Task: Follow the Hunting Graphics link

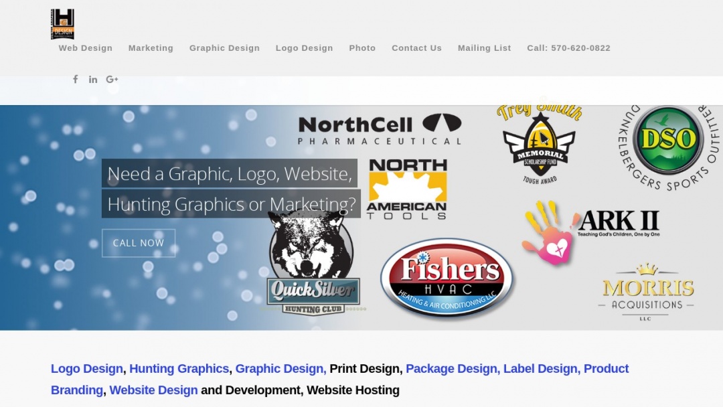Action: 179,368
